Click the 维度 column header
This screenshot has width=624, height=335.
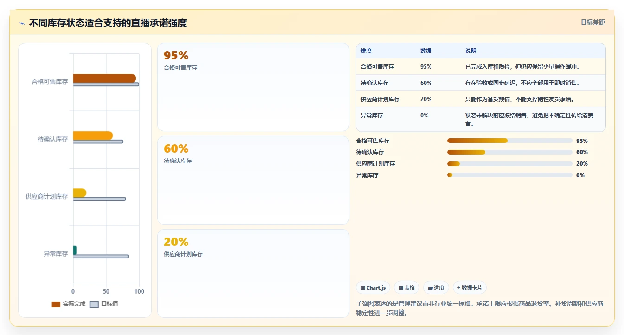[x=366, y=51]
